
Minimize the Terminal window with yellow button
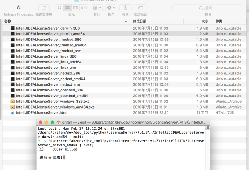[46, 122]
